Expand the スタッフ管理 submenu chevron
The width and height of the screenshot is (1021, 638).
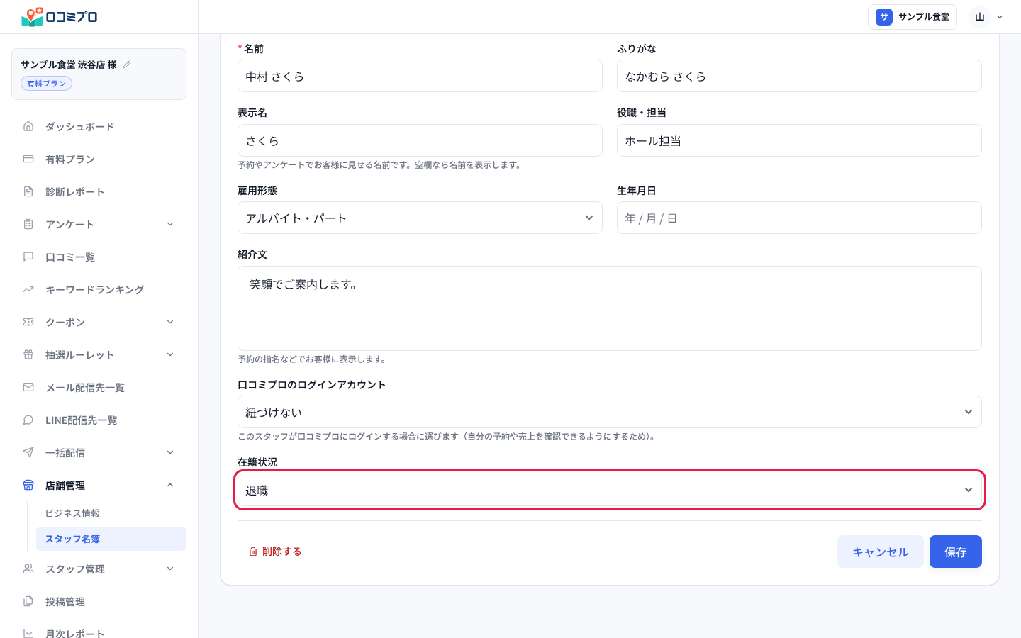pos(170,569)
